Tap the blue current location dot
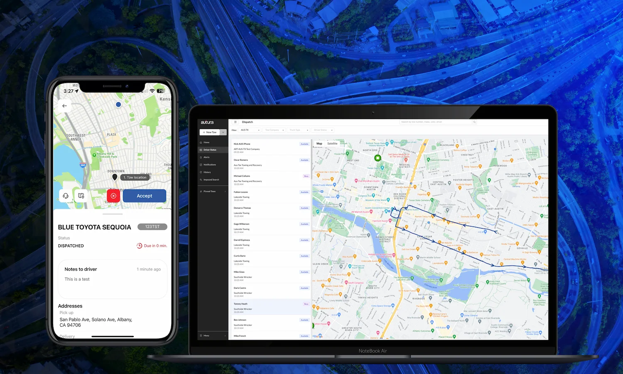 118,105
